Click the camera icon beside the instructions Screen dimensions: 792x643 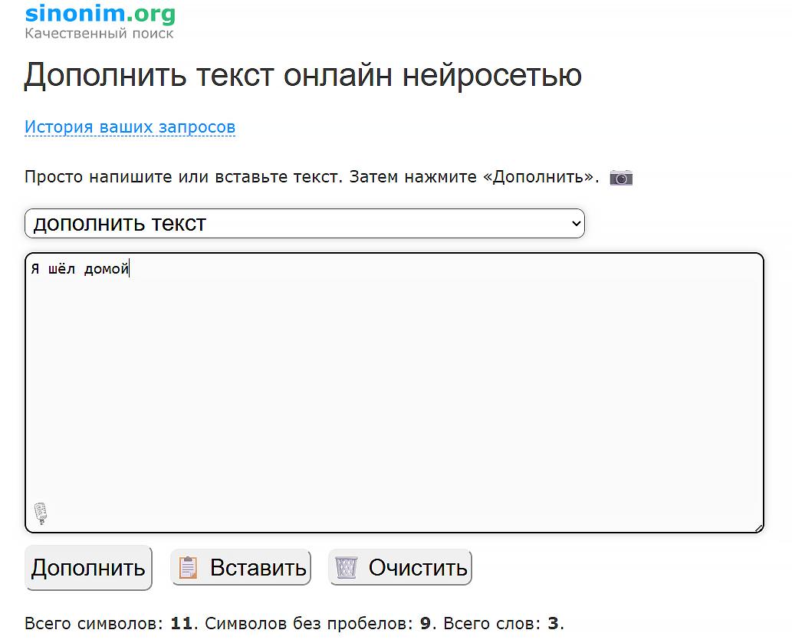[x=620, y=178]
